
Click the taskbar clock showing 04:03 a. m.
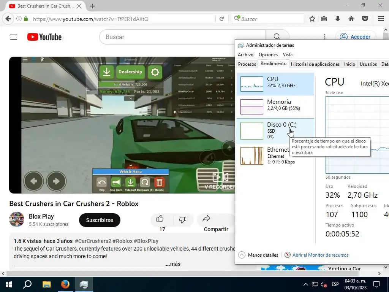(x=355, y=284)
